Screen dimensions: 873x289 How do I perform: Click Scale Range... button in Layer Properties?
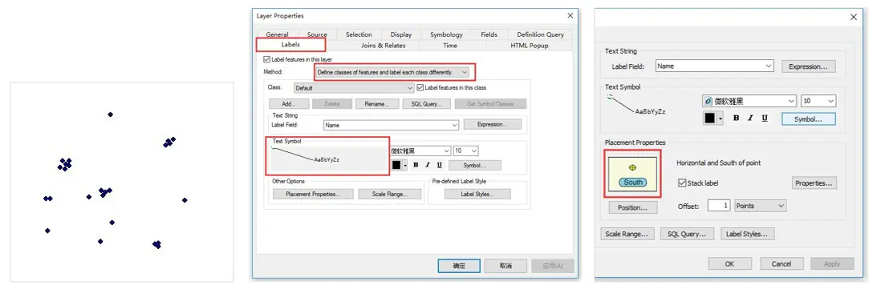389,194
